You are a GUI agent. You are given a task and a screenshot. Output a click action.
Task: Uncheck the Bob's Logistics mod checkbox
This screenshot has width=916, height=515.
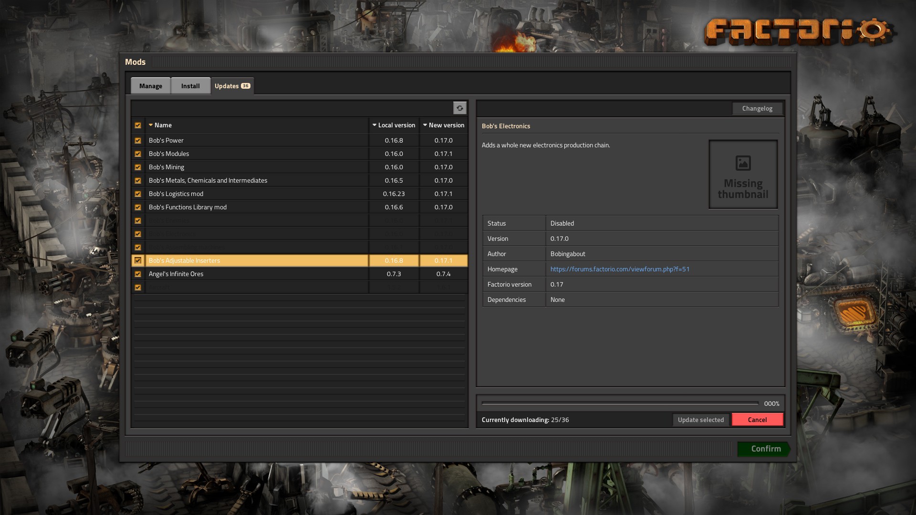coord(138,194)
